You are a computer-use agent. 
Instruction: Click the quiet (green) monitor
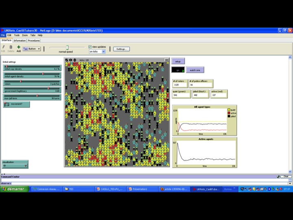click(x=181, y=94)
